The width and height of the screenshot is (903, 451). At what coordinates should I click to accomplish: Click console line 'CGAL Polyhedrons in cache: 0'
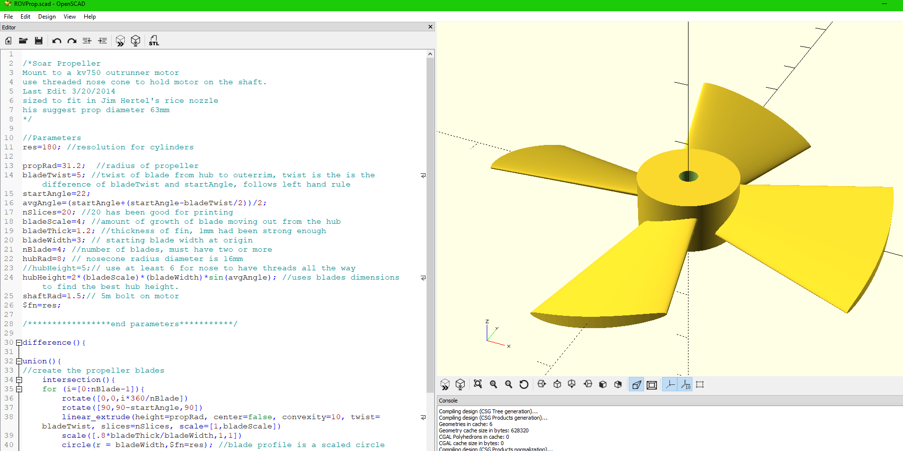(474, 437)
